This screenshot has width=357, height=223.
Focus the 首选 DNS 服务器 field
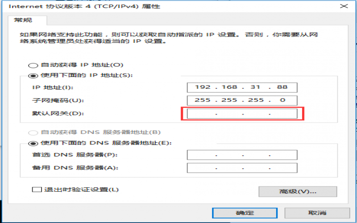[x=242, y=155]
